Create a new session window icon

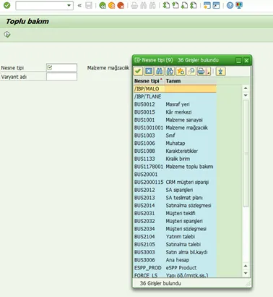pos(207,5)
